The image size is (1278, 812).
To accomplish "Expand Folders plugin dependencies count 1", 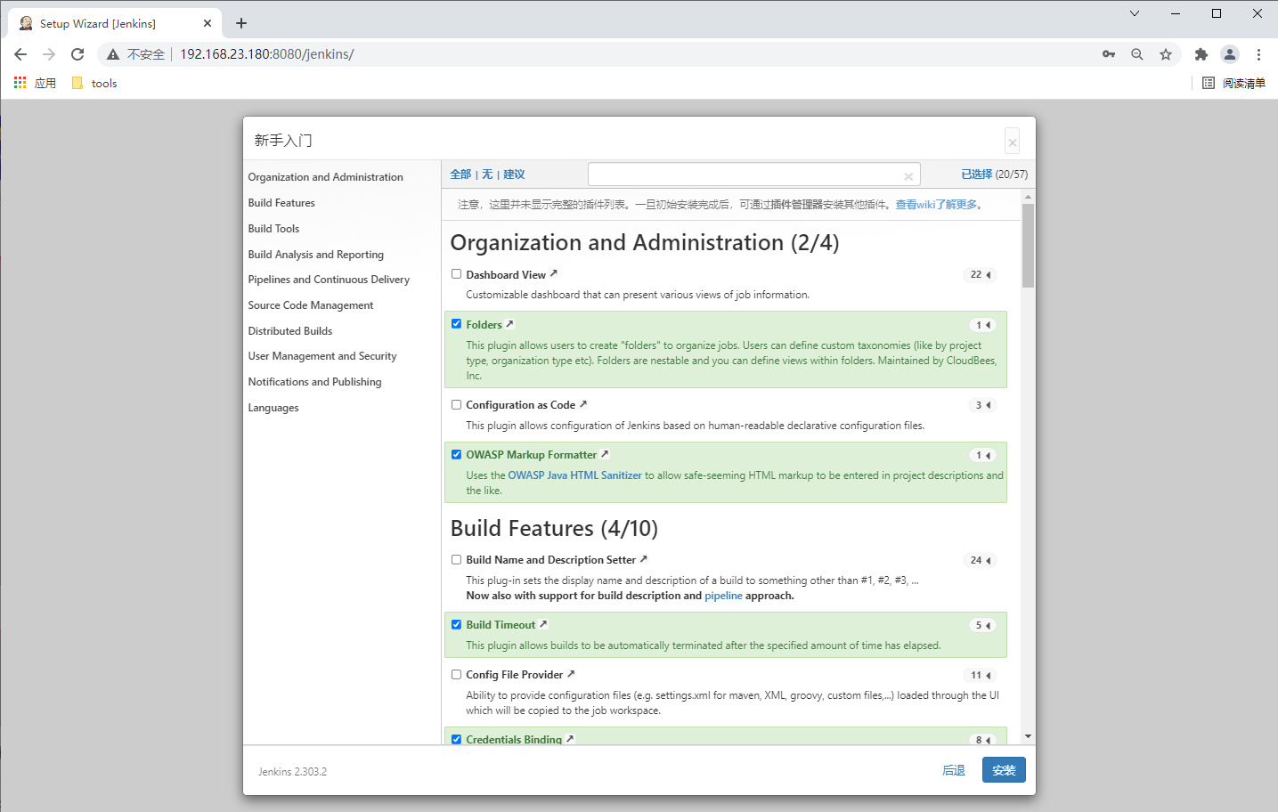I will tap(982, 325).
